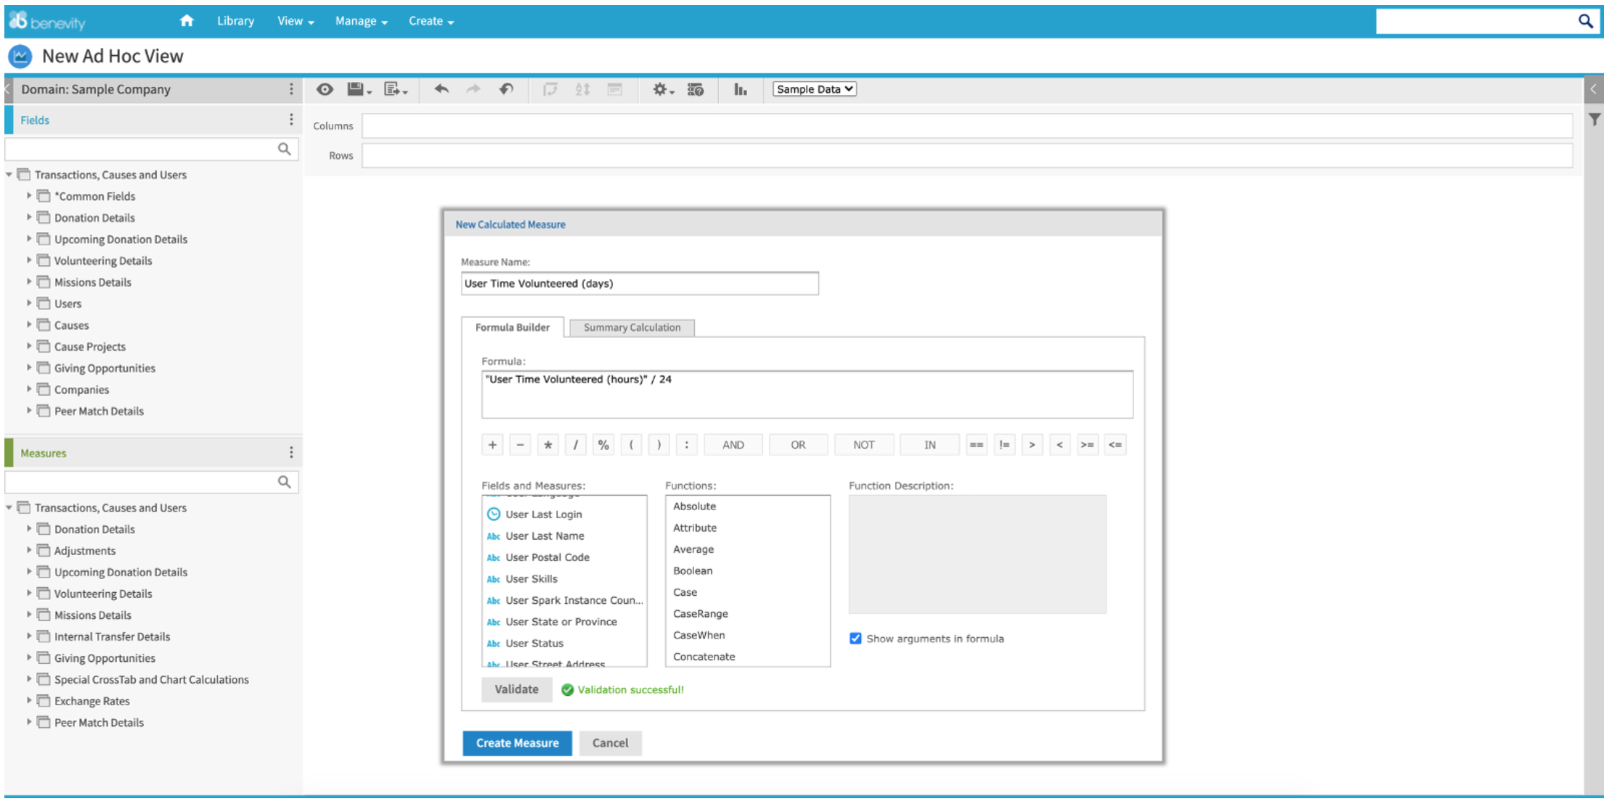
Task: Click the Undo arrow icon
Action: click(x=441, y=89)
